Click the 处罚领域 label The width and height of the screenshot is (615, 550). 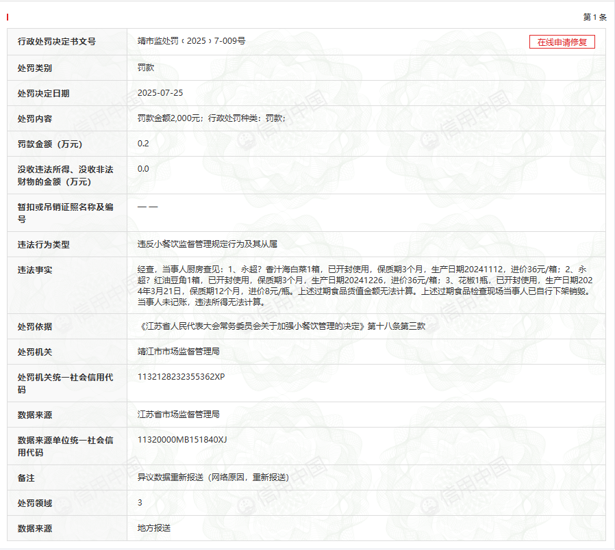pos(34,503)
